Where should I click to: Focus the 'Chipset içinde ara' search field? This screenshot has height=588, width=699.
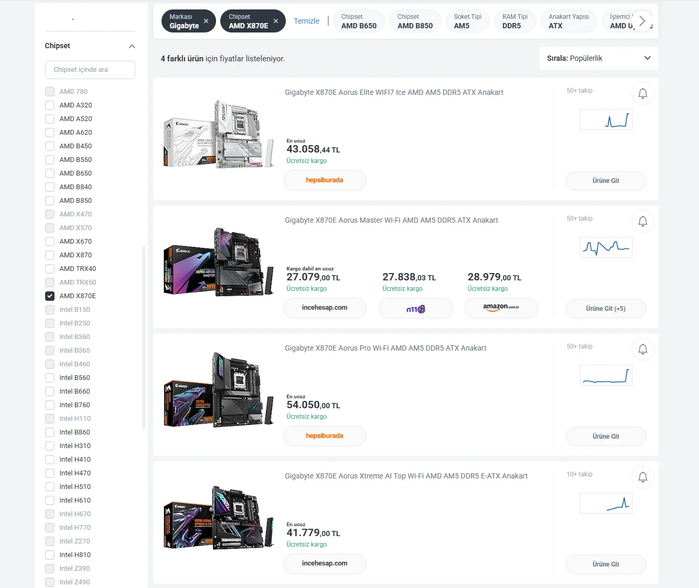[x=90, y=70]
